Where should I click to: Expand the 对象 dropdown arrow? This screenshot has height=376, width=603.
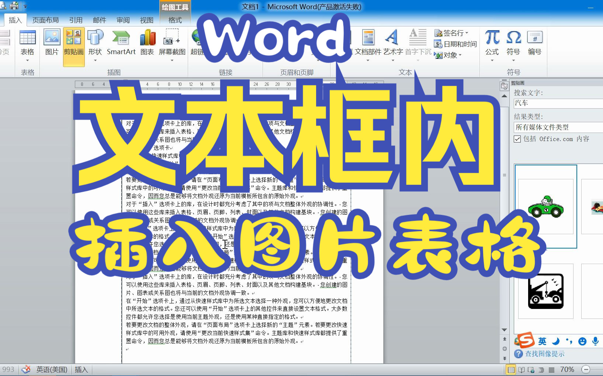(460, 56)
